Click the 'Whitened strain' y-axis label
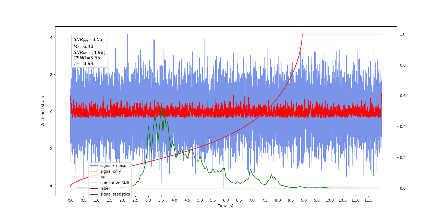 pyautogui.click(x=43, y=111)
